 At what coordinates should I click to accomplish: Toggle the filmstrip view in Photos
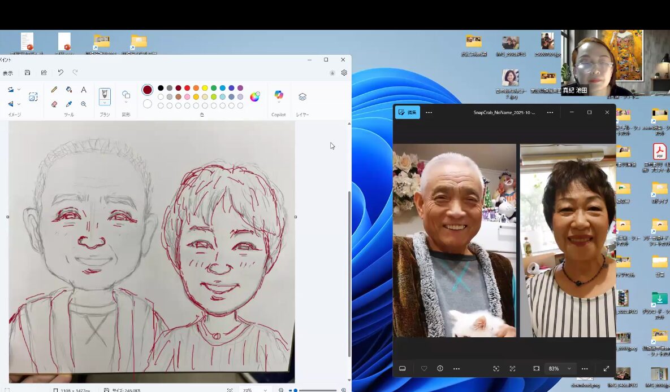(x=403, y=368)
